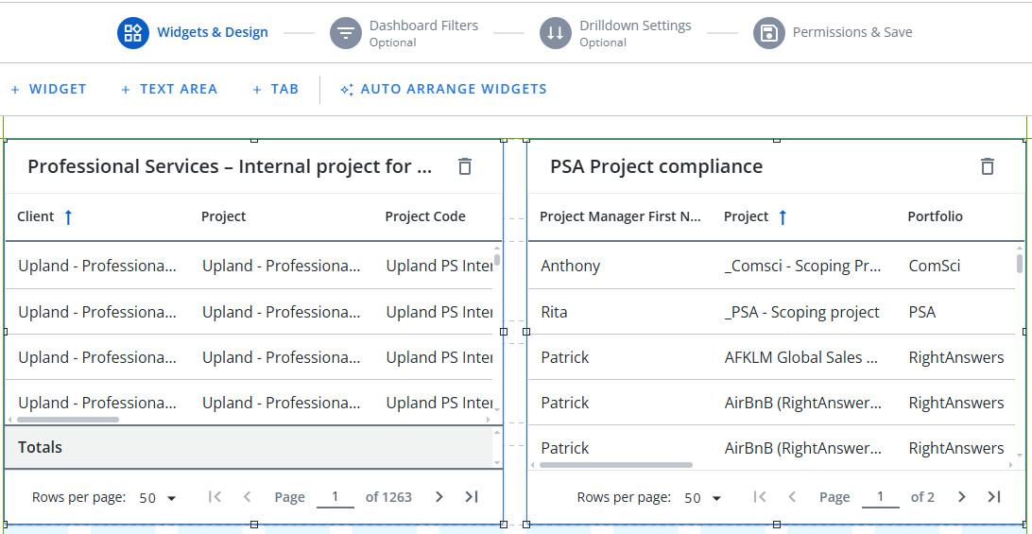Expand Rows per page dropdown in PSA widget

tap(703, 498)
